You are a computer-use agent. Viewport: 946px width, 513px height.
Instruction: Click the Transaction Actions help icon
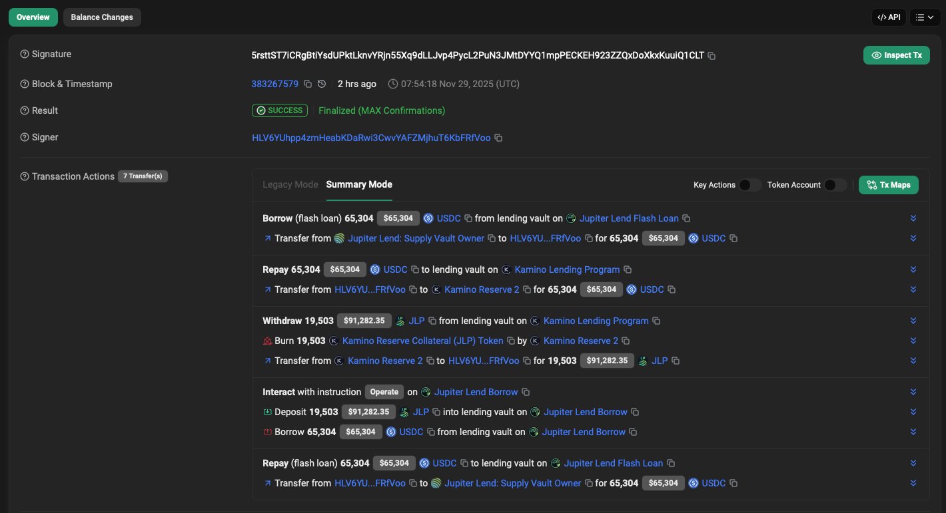pos(25,177)
